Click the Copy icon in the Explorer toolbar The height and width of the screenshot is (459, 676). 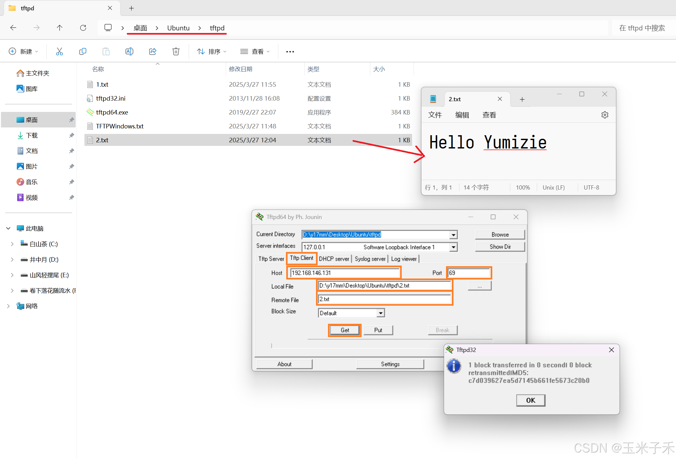point(83,51)
